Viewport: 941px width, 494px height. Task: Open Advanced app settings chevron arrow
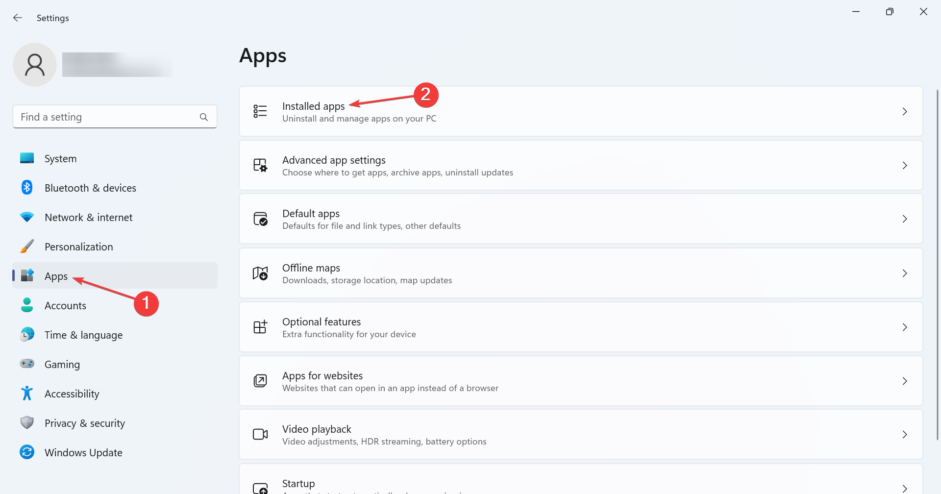coord(905,166)
